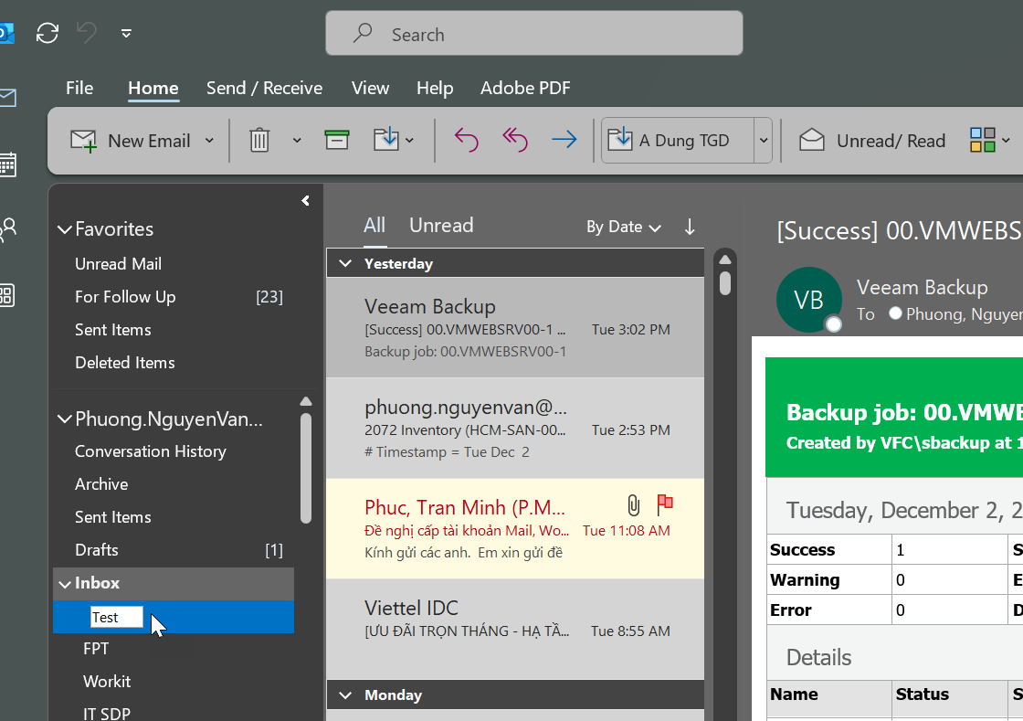The height and width of the screenshot is (721, 1023).
Task: Click the Delete trash can icon
Action: pyautogui.click(x=260, y=141)
